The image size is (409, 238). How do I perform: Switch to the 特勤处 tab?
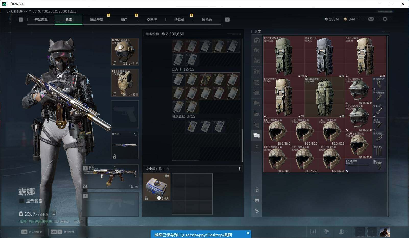(x=179, y=20)
